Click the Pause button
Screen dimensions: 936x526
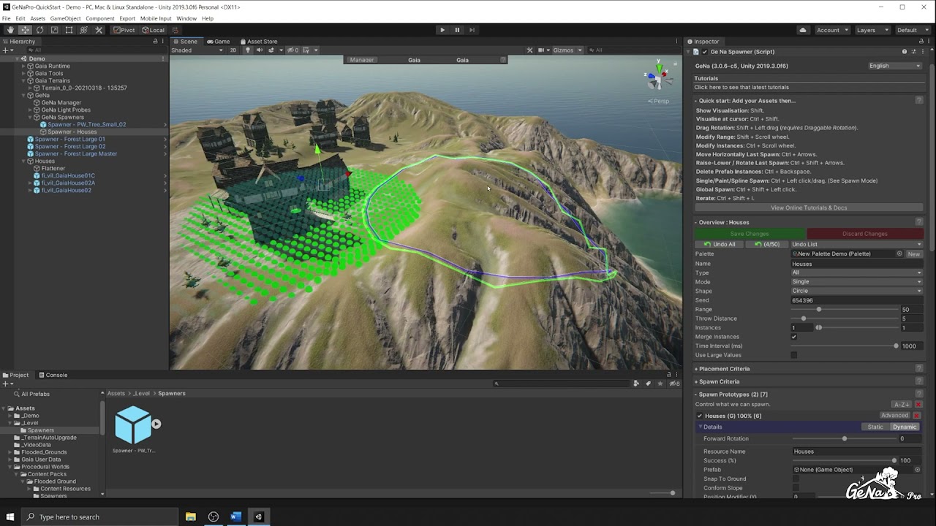click(x=457, y=30)
